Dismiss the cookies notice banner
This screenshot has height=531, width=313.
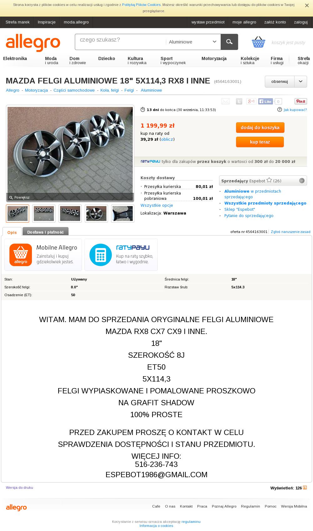(x=307, y=5)
